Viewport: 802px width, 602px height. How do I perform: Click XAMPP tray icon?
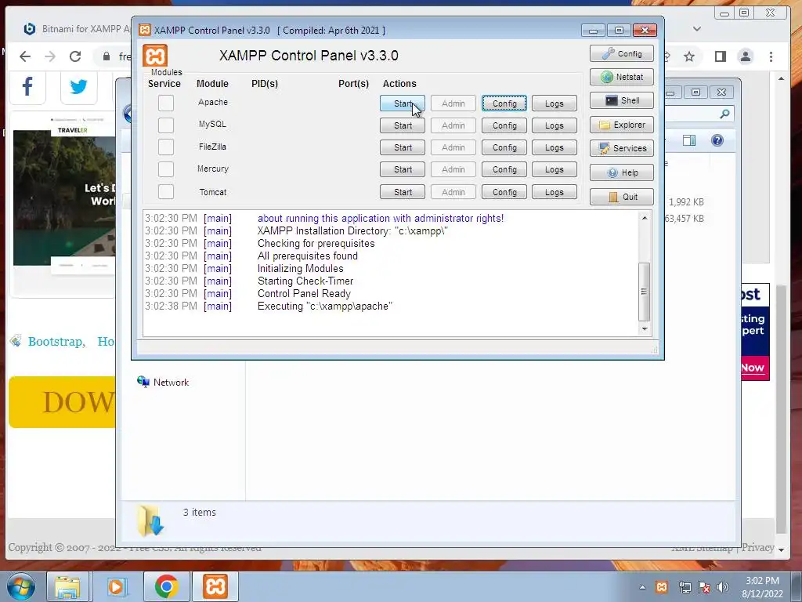(661, 587)
